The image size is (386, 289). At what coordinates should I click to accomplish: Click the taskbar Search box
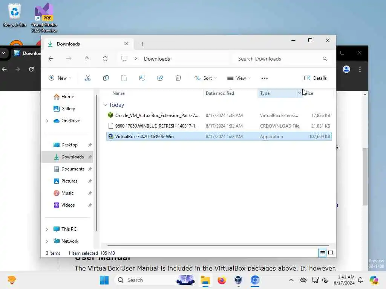pyautogui.click(x=155, y=280)
